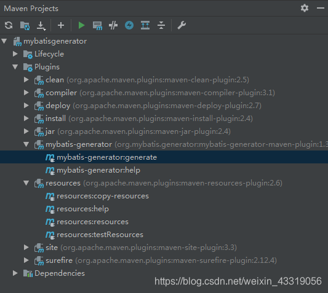
Task: Select the mybatisgenerator project label
Action: click(55, 41)
